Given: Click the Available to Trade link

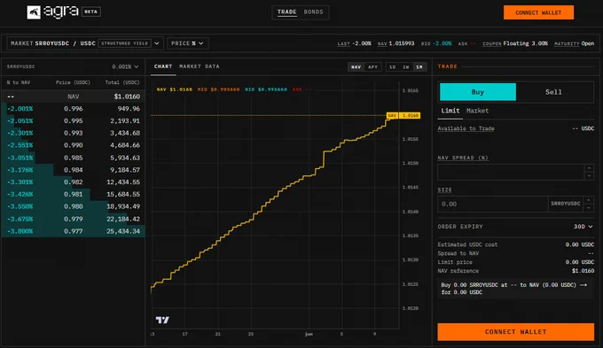Looking at the screenshot, I should click(466, 128).
